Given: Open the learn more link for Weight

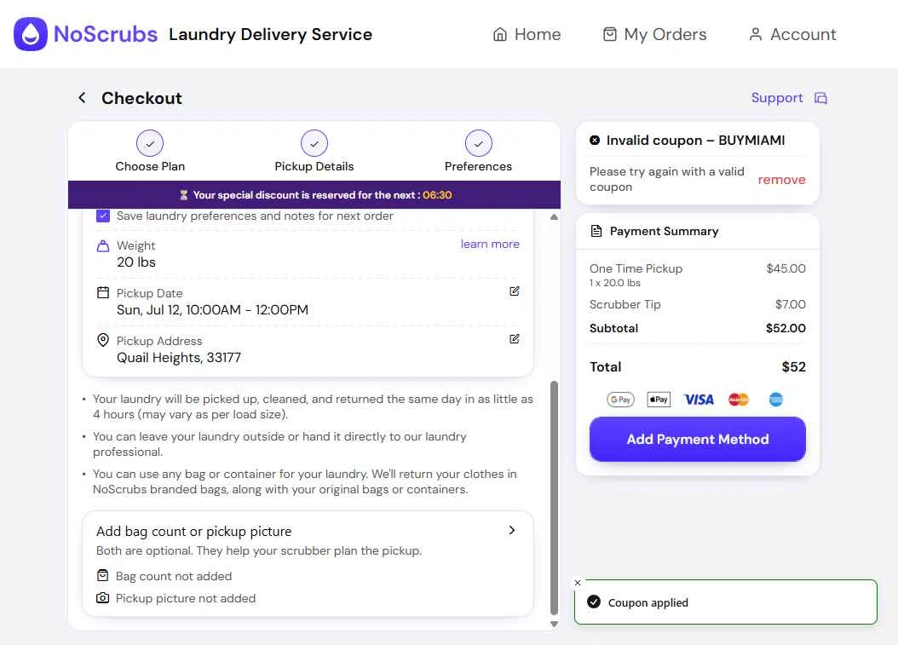Looking at the screenshot, I should tap(490, 244).
